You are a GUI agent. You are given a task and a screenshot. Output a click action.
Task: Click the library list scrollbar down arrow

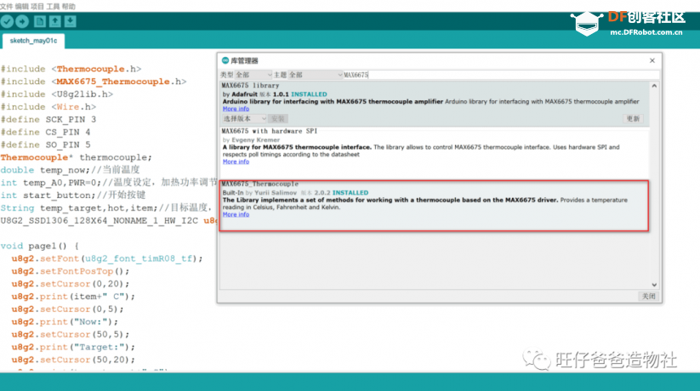coord(654,285)
